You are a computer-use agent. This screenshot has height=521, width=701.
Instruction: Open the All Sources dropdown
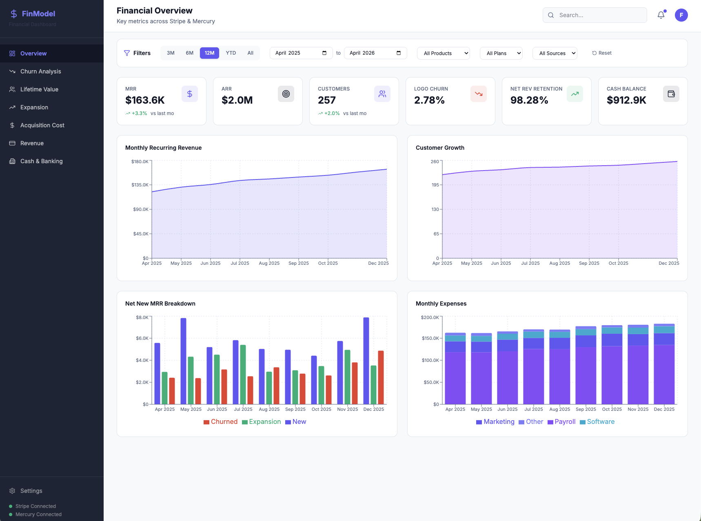[x=555, y=53]
